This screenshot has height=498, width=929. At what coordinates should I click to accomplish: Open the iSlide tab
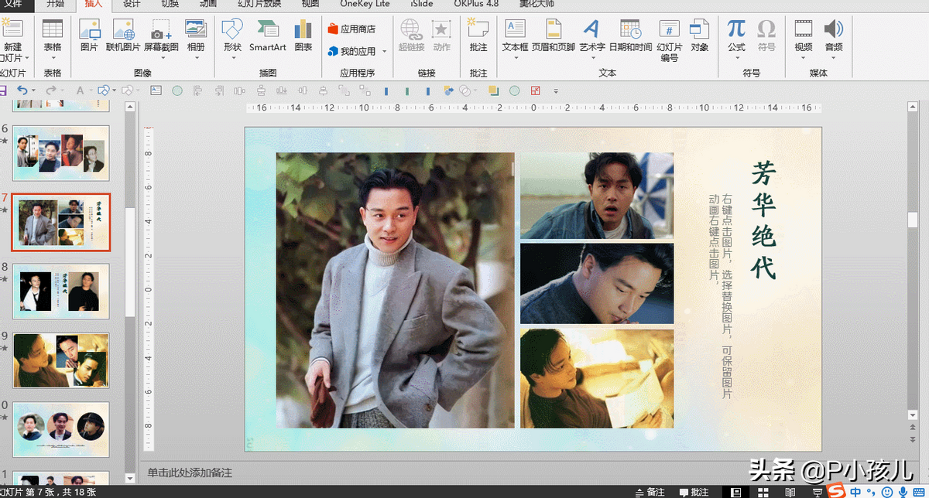click(422, 4)
